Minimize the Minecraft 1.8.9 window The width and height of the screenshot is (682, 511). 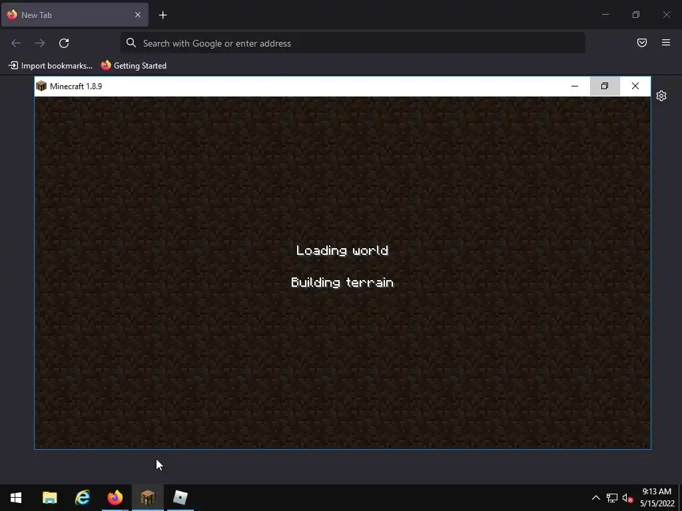(x=575, y=86)
